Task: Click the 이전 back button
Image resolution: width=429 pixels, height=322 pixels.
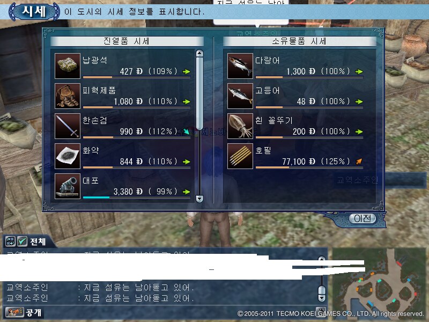Action: tap(363, 218)
